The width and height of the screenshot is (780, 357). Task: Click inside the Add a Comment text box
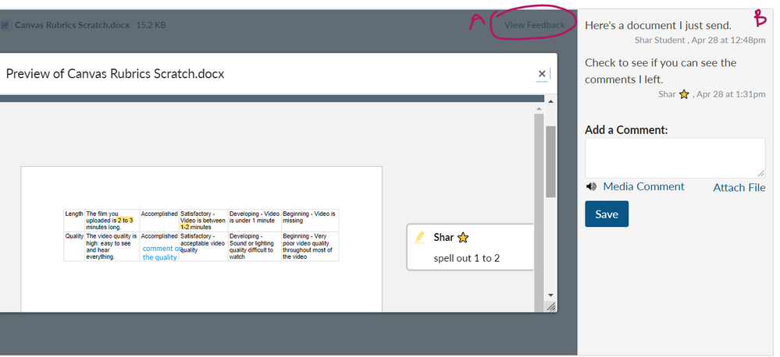click(x=675, y=158)
